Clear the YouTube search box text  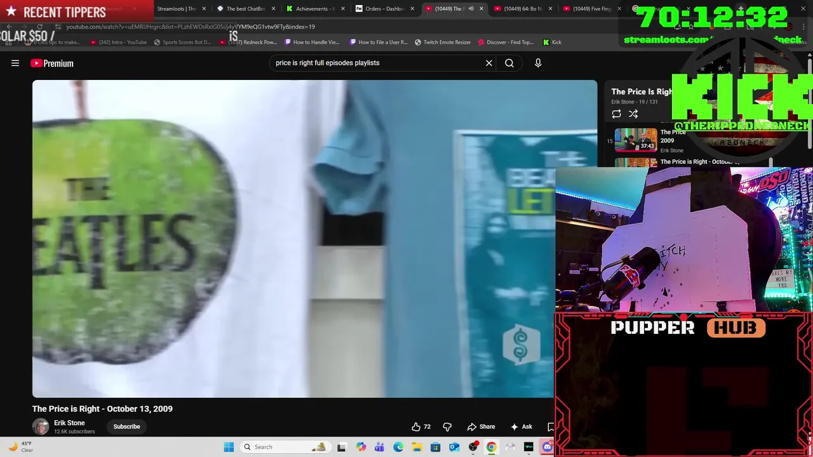[x=489, y=63]
